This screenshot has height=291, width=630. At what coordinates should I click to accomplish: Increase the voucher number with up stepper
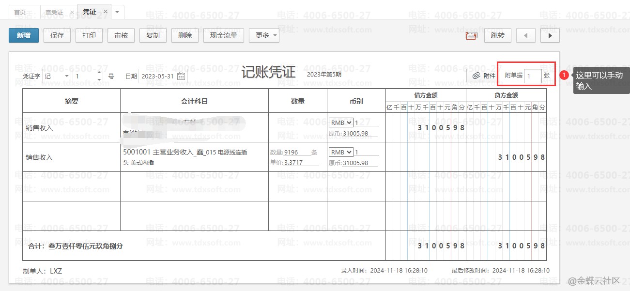[99, 73]
